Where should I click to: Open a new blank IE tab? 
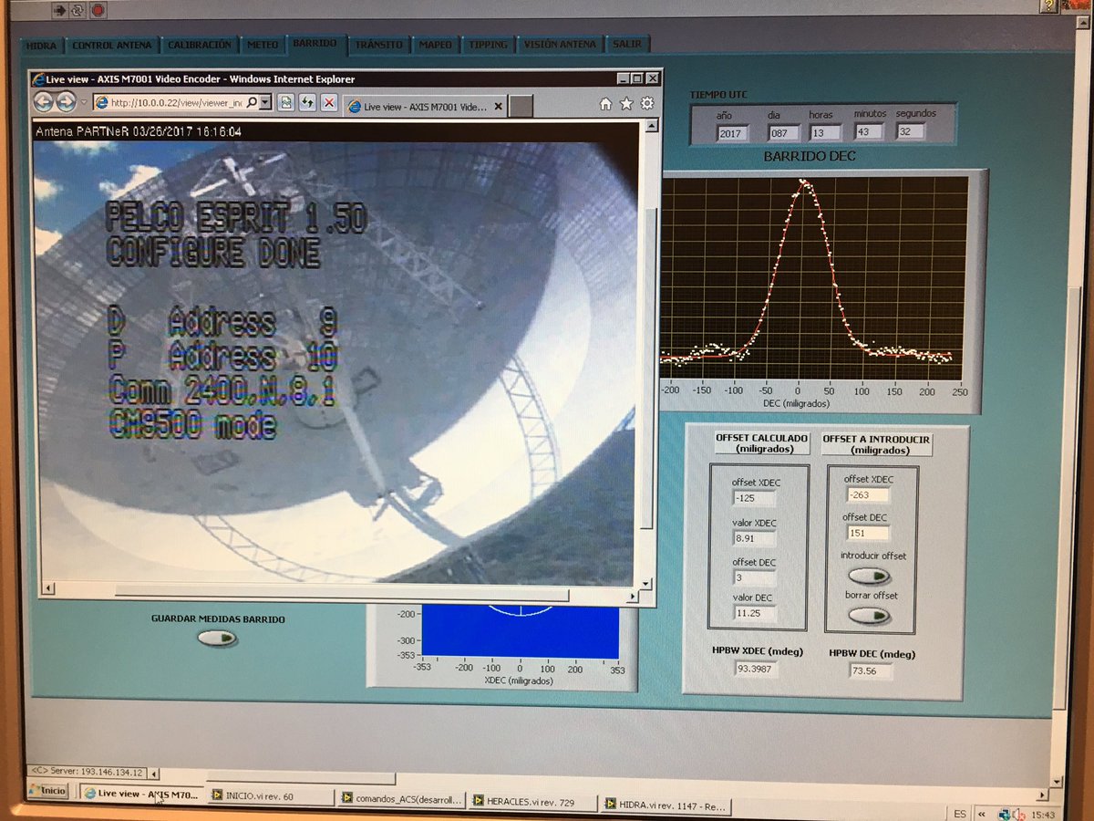pyautogui.click(x=521, y=106)
